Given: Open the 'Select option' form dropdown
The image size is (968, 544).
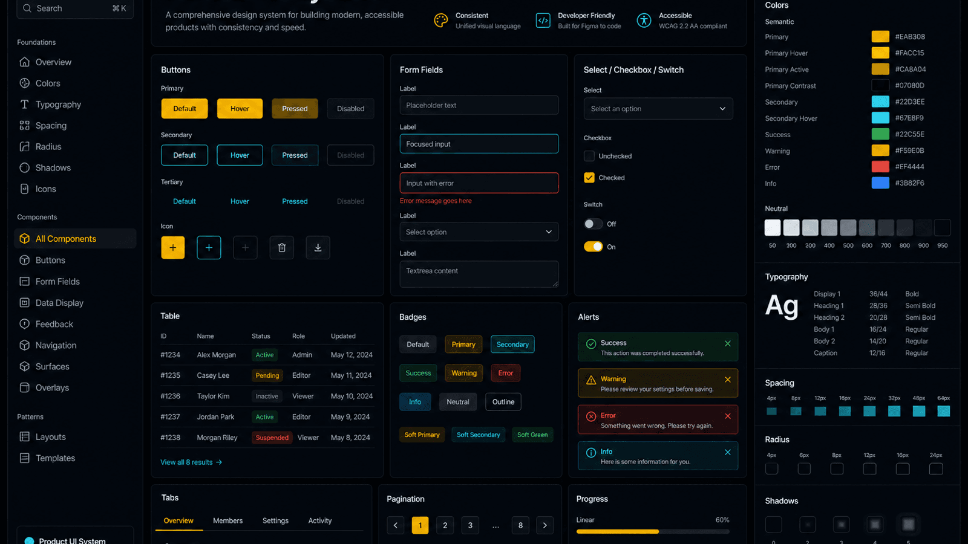Looking at the screenshot, I should point(479,232).
